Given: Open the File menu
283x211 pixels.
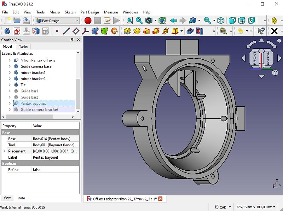Looking at the screenshot, I should click(x=5, y=12).
